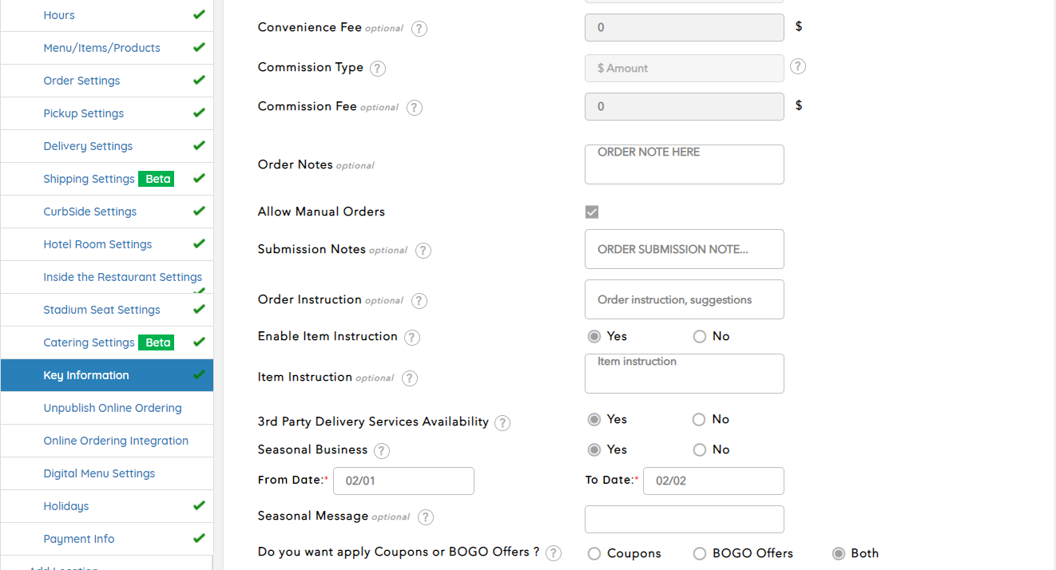Select No for Enable Item Instruction
Image resolution: width=1056 pixels, height=570 pixels.
click(700, 337)
